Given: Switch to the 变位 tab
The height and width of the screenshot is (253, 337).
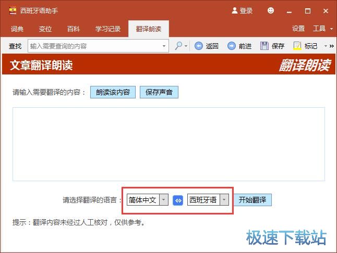Looking at the screenshot, I should point(45,29).
